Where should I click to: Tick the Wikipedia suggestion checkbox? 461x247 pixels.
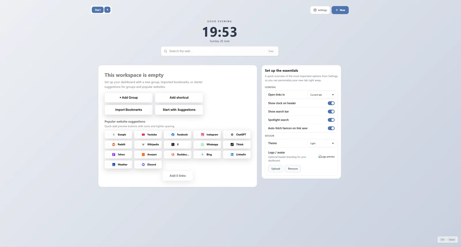click(x=138, y=145)
